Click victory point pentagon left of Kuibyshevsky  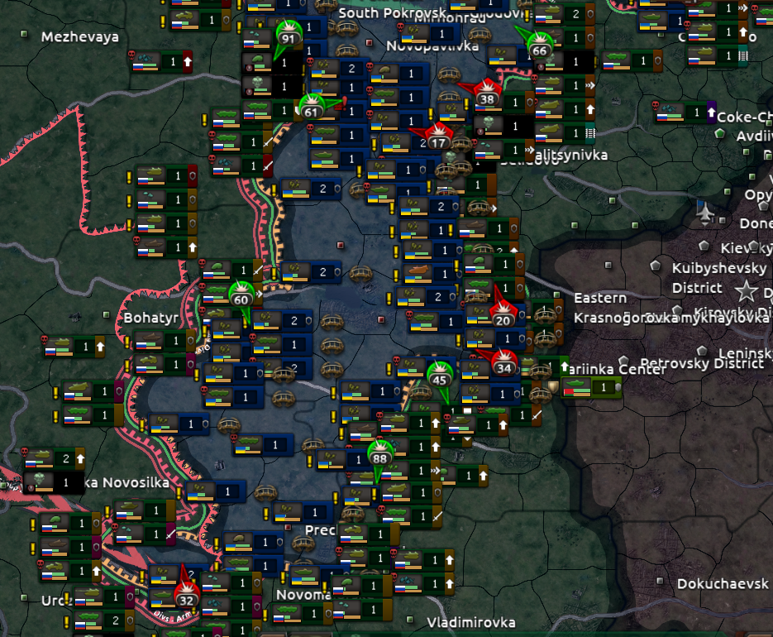click(x=655, y=266)
